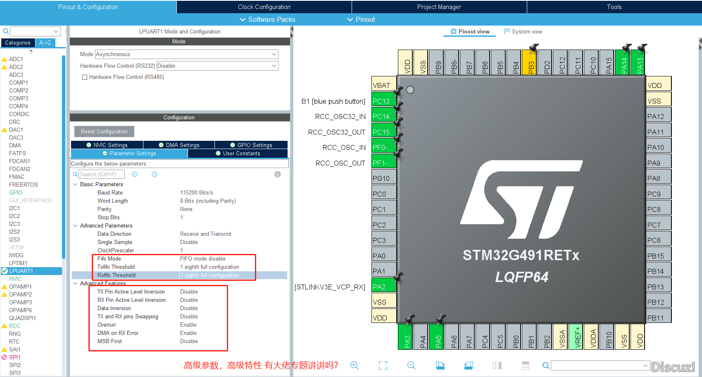Open the NVIC Settings tab
The image size is (702, 377).
107,145
